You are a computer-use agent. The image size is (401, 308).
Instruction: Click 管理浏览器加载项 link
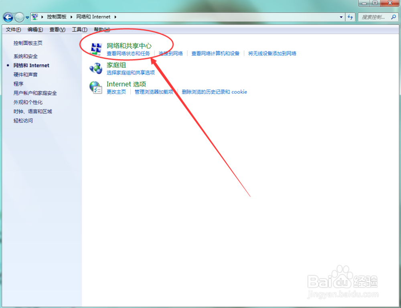click(x=154, y=92)
